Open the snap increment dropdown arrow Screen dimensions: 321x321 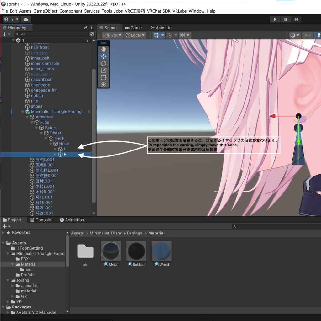(x=176, y=35)
